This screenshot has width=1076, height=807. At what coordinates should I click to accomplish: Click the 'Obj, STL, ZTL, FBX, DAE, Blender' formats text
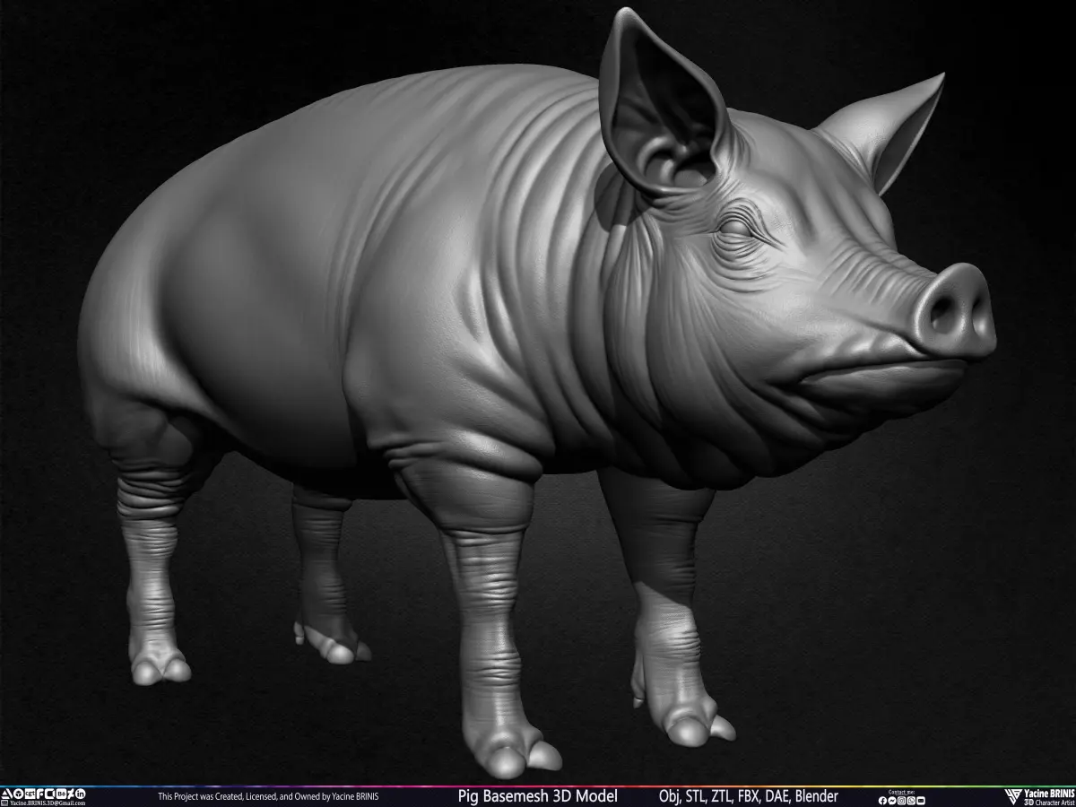[x=748, y=796]
